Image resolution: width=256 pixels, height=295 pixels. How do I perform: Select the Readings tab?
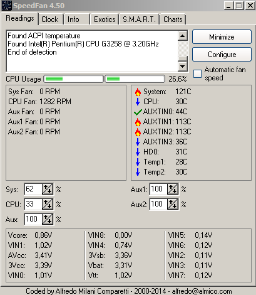20,18
